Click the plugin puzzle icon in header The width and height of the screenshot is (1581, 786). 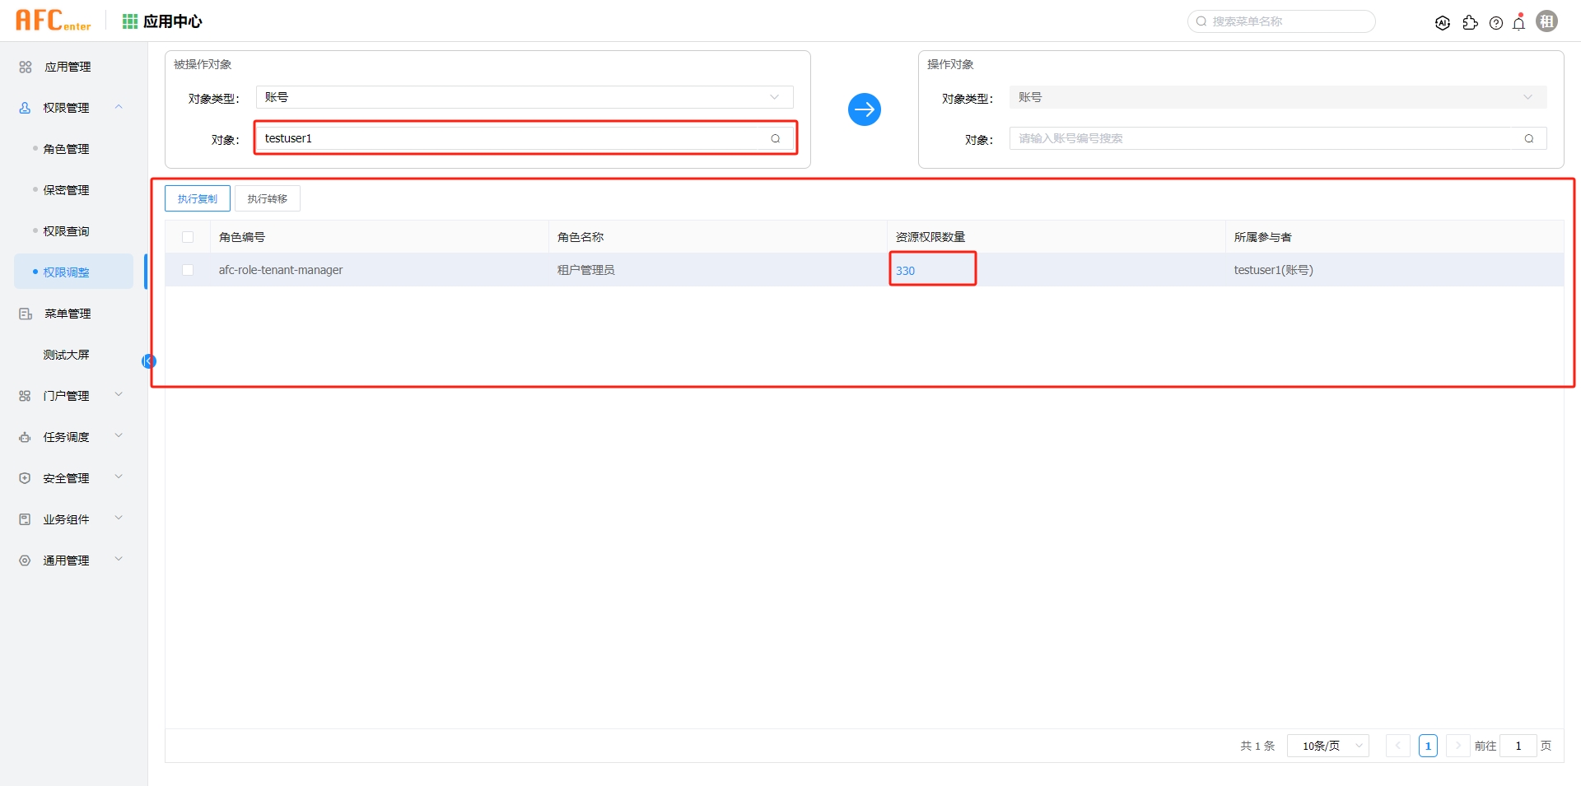(x=1471, y=22)
